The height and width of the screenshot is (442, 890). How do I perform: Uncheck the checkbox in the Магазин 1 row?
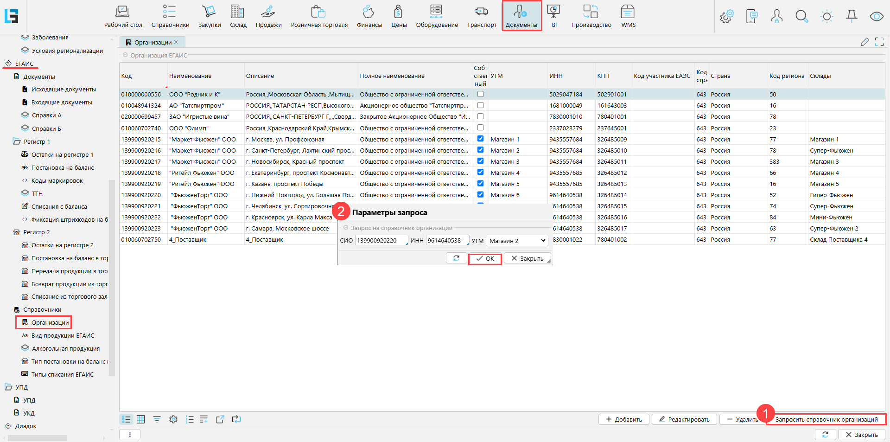tap(480, 139)
